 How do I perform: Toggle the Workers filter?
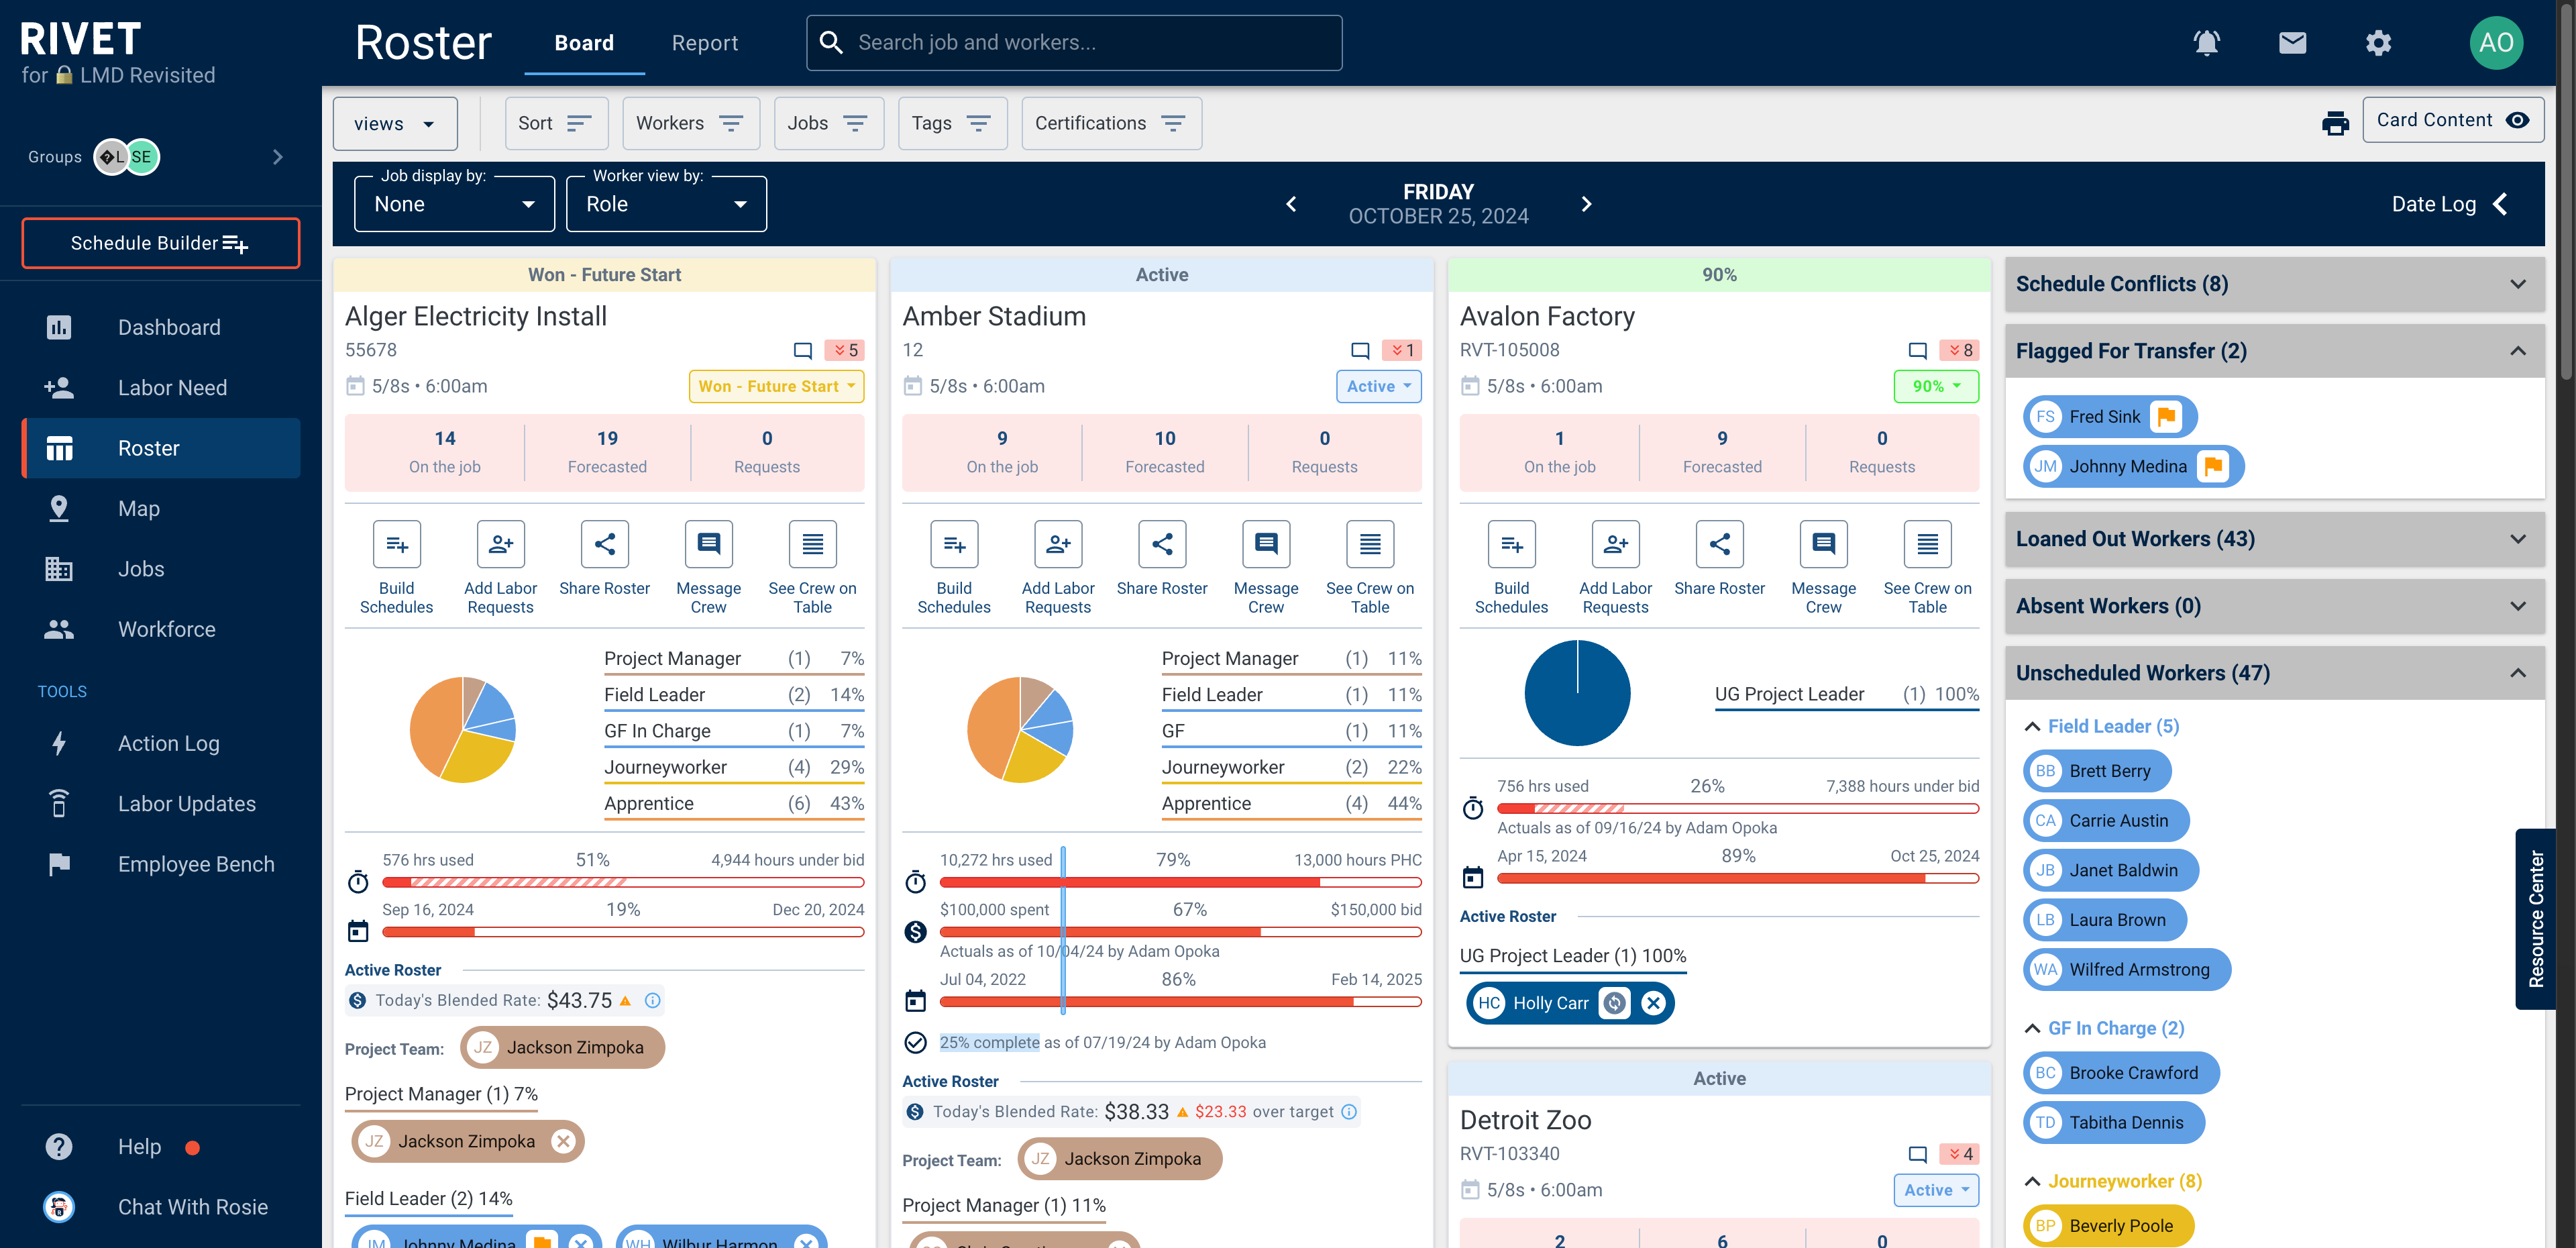pyautogui.click(x=690, y=123)
